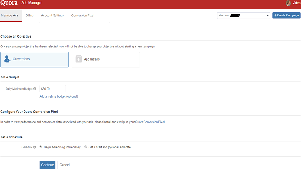Click the Set a Budget heading
The image size is (301, 169).
[10, 77]
